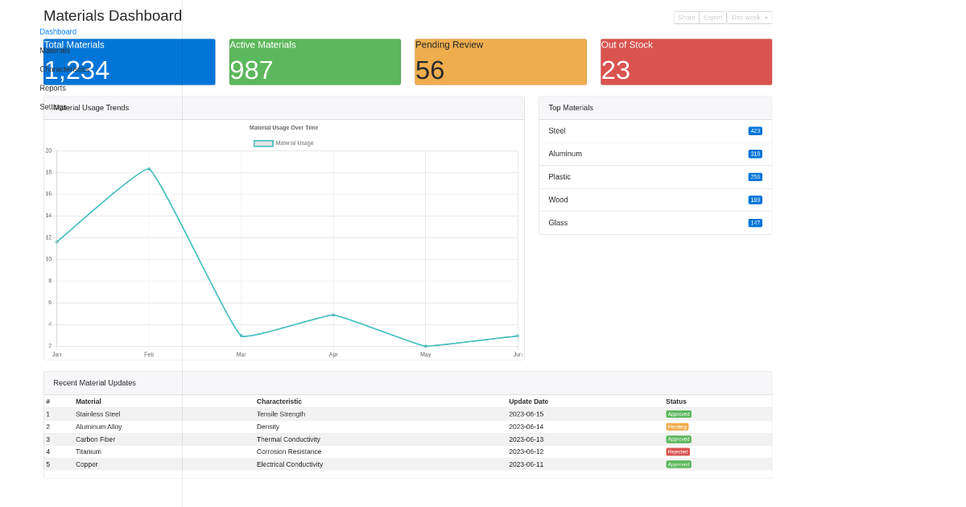Click the Out of Stock card
Screen dimensions: 966x507
click(686, 61)
